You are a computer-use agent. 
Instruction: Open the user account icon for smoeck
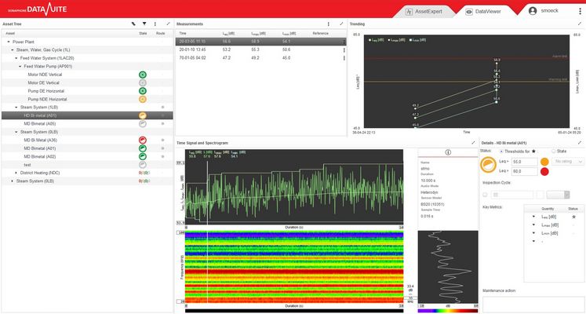point(533,11)
